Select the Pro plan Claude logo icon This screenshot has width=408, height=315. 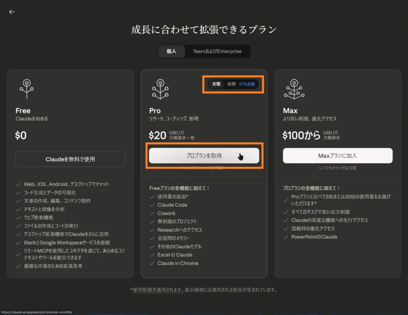(x=160, y=88)
